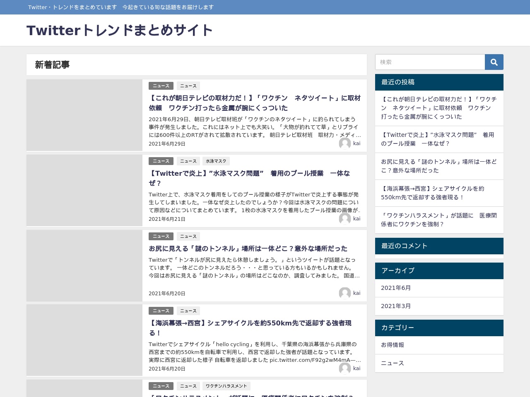Image resolution: width=530 pixels, height=397 pixels.
Task: Click thumbnail of 謎のトンネル article
Action: [x=84, y=265]
